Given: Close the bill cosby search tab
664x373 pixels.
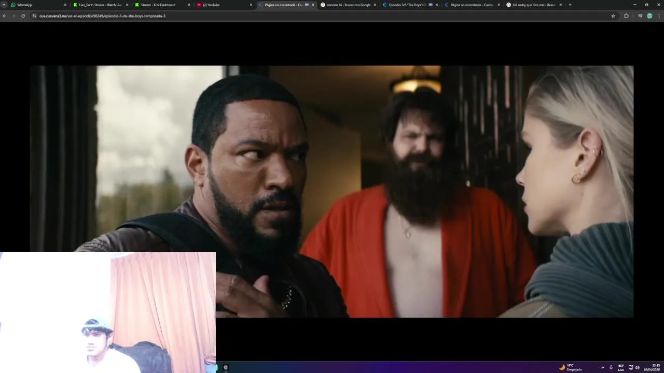Looking at the screenshot, I should click(560, 5).
